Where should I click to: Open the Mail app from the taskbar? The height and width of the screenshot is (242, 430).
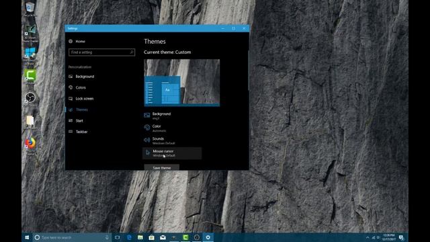click(163, 237)
